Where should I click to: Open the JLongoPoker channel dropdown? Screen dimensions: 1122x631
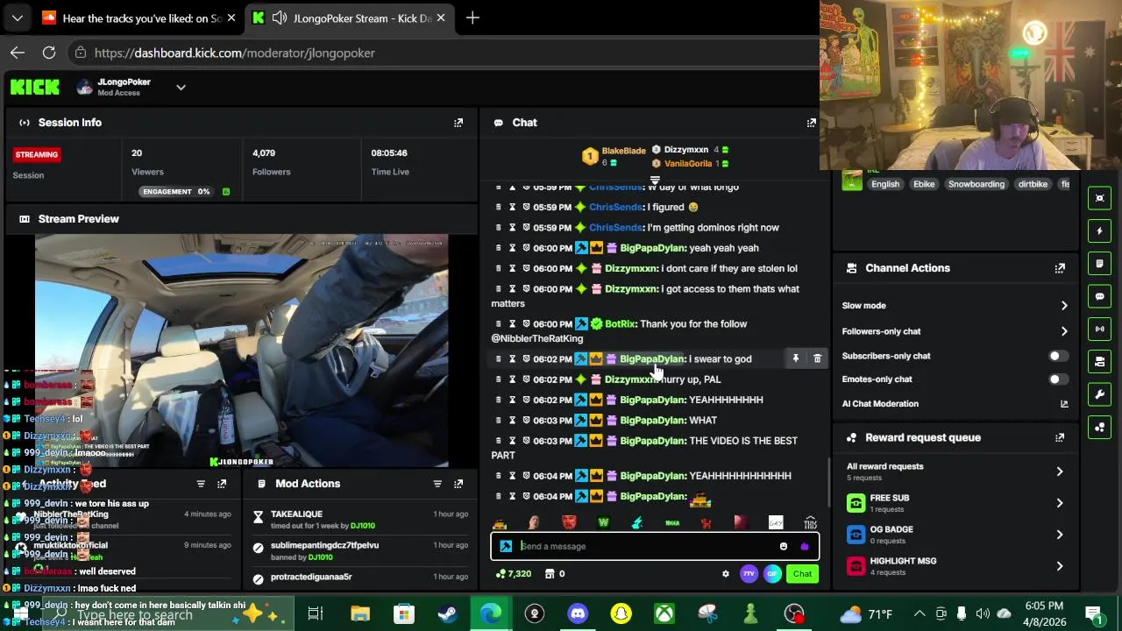(x=181, y=87)
